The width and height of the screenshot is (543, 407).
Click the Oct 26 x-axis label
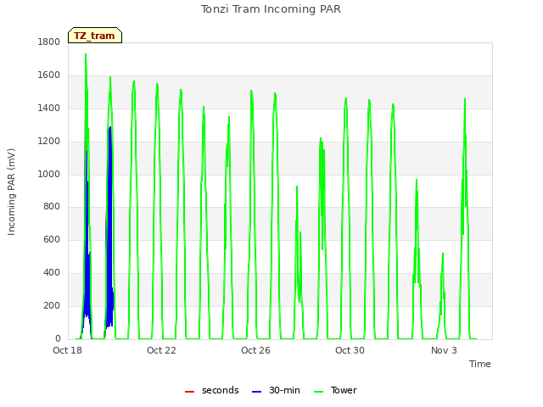[x=255, y=350]
